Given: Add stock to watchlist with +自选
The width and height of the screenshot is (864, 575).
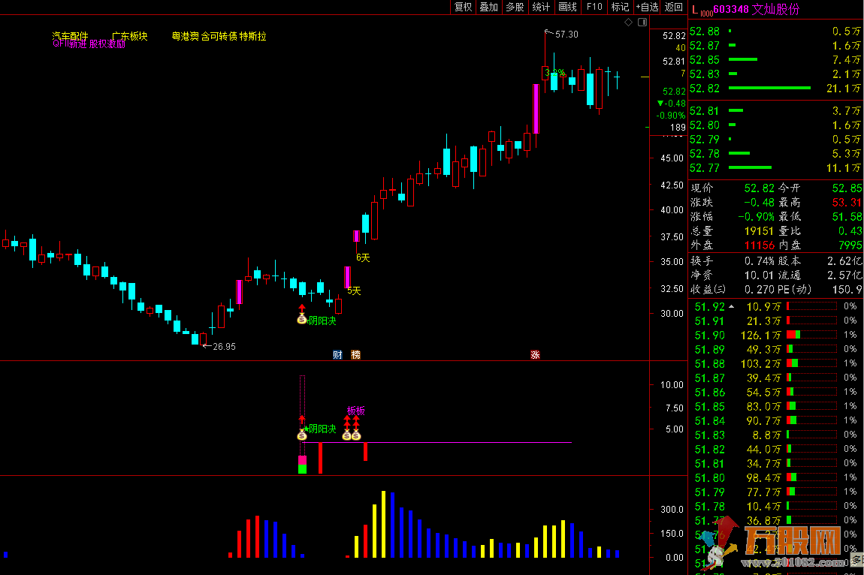Looking at the screenshot, I should tap(648, 7).
